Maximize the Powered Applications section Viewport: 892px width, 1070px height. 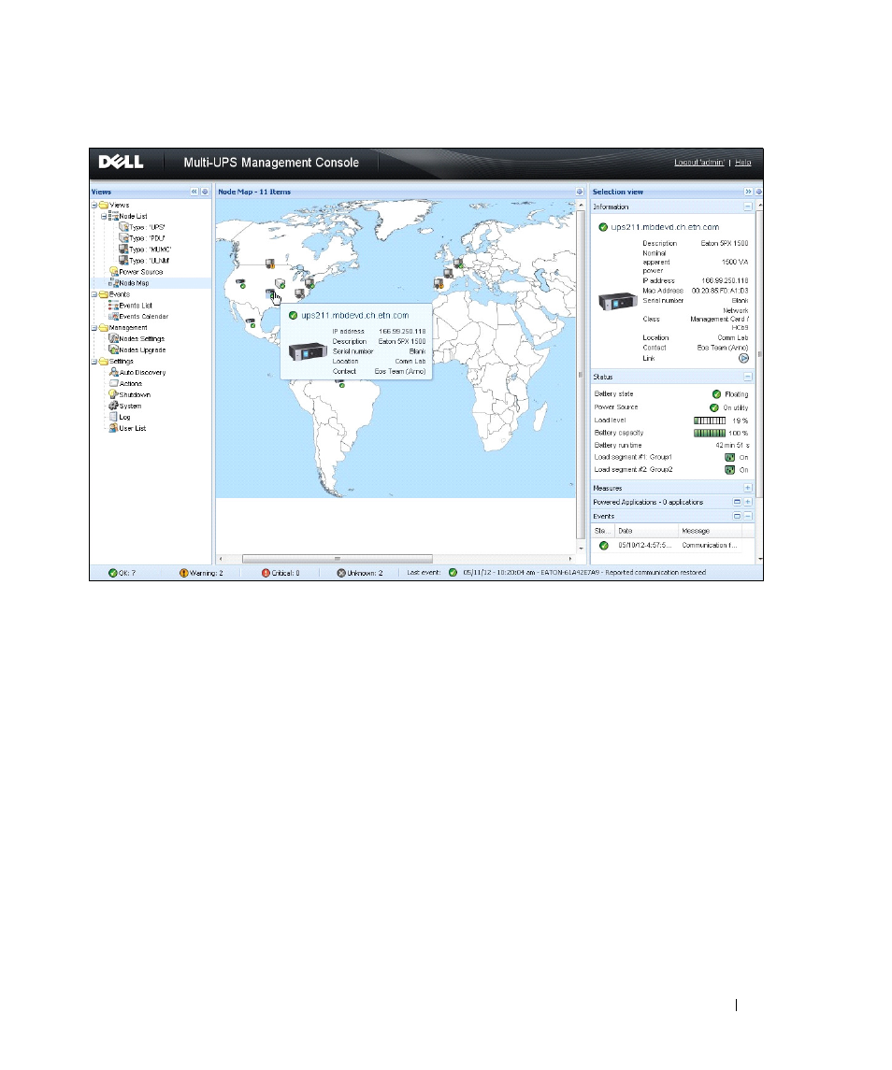737,502
